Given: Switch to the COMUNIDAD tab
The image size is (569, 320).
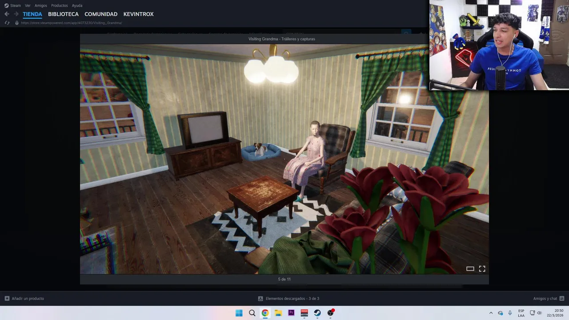Looking at the screenshot, I should (101, 14).
